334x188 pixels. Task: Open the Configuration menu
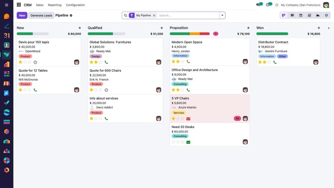tap(75, 5)
